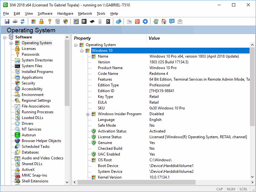Click the Motherboard toolbar icon
Viewport: 256px width, 192px height.
point(76,21)
